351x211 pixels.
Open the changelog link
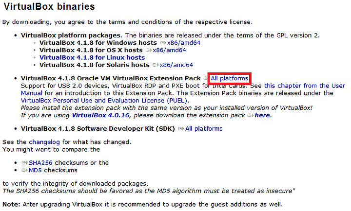tap(44, 142)
